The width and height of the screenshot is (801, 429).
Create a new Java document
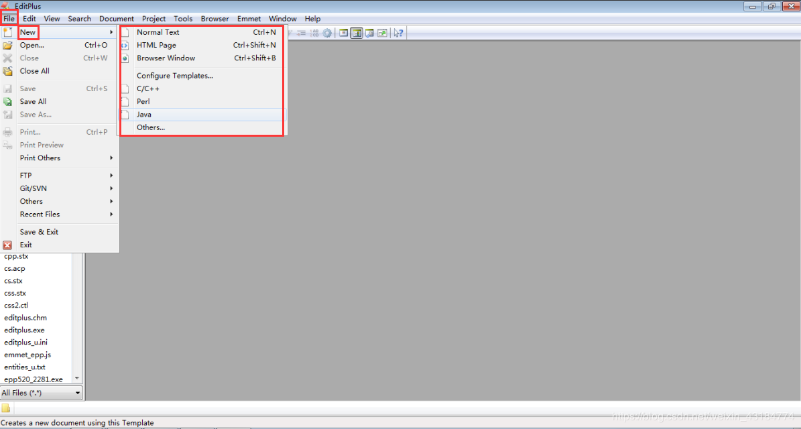(x=144, y=115)
